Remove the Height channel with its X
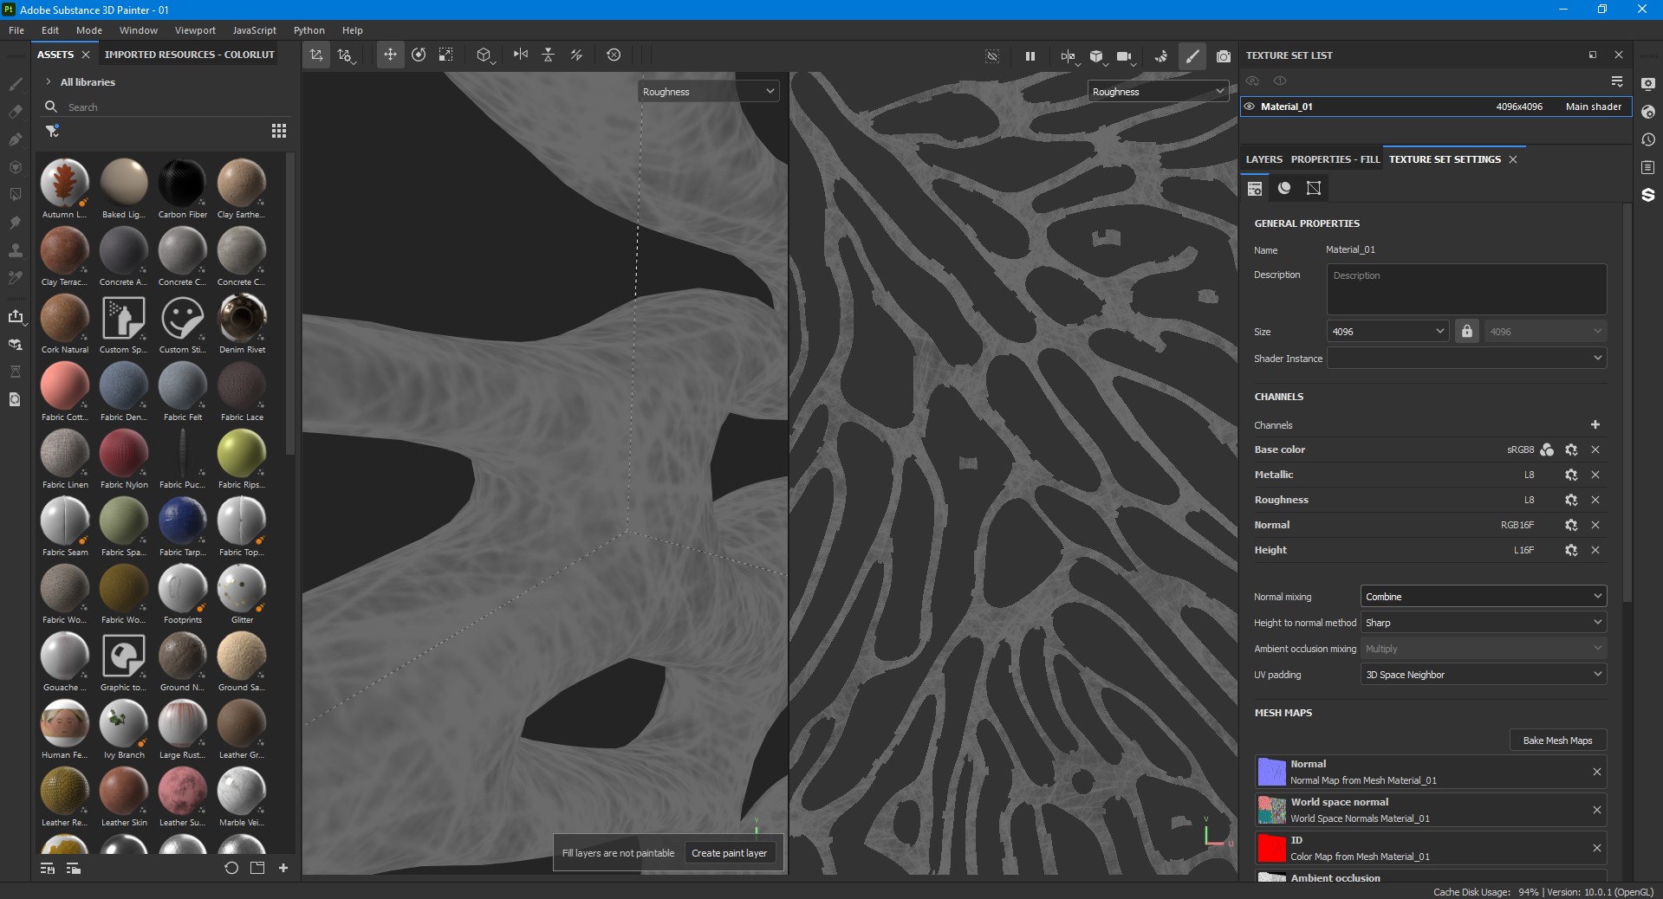This screenshot has height=899, width=1663. point(1595,550)
